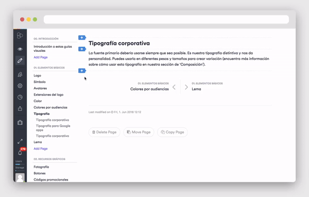Select the pencil edit mode icon

[x=20, y=61]
